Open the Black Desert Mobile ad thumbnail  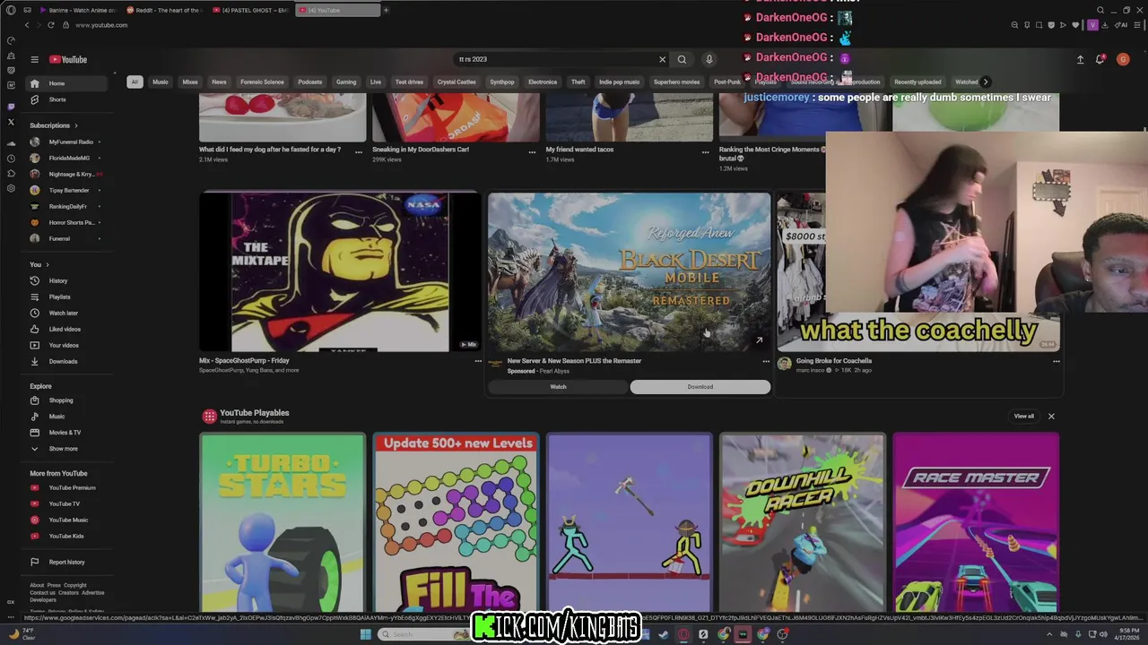629,271
